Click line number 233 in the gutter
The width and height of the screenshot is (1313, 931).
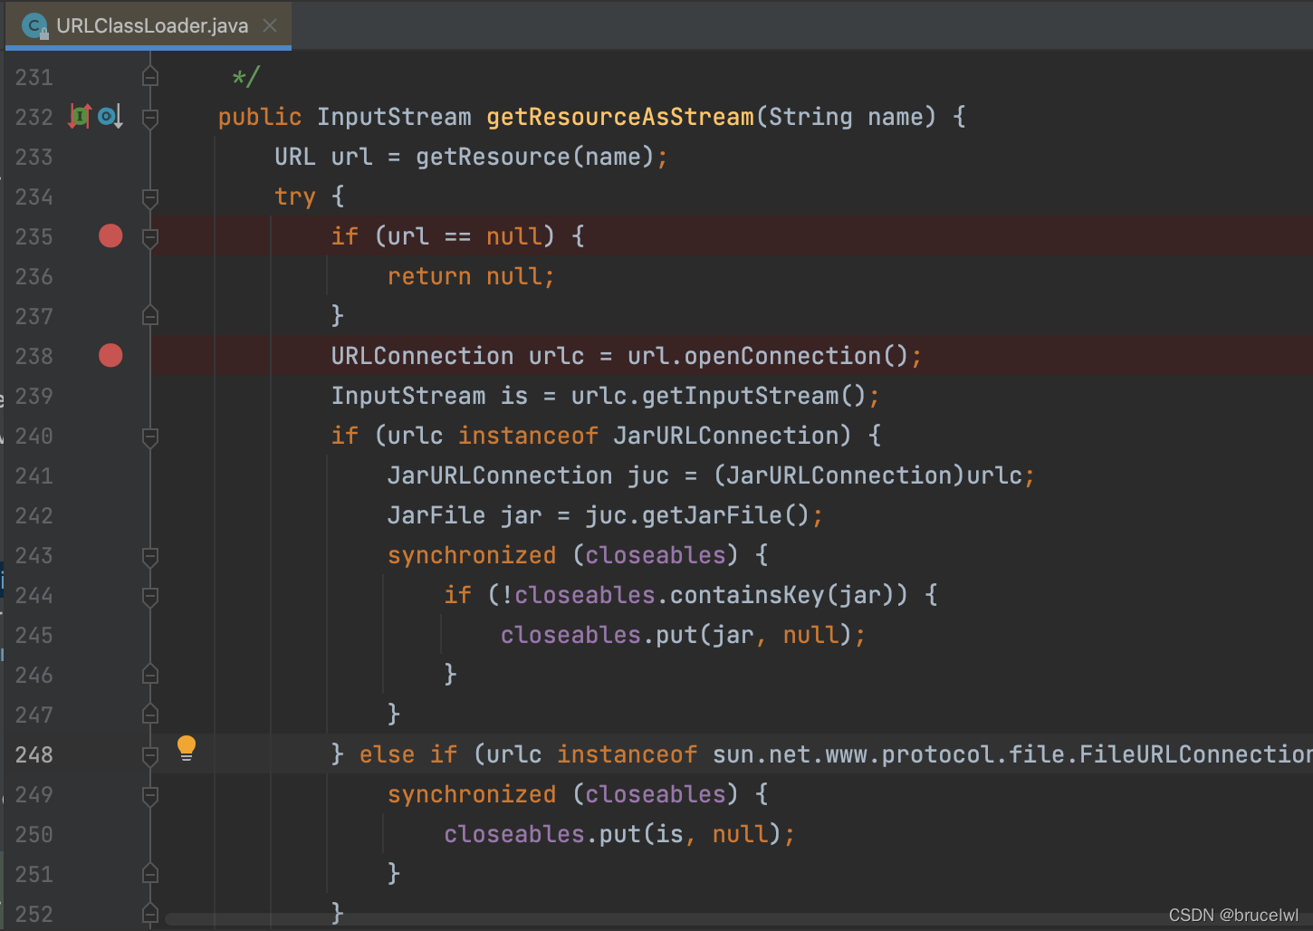[34, 157]
